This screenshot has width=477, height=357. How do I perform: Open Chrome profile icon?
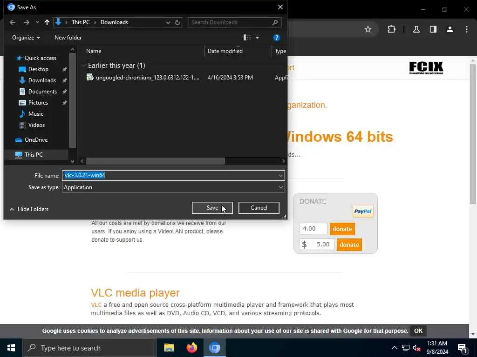pos(450,29)
